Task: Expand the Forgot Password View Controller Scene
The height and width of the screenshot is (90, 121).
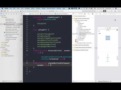Action: click(73, 47)
